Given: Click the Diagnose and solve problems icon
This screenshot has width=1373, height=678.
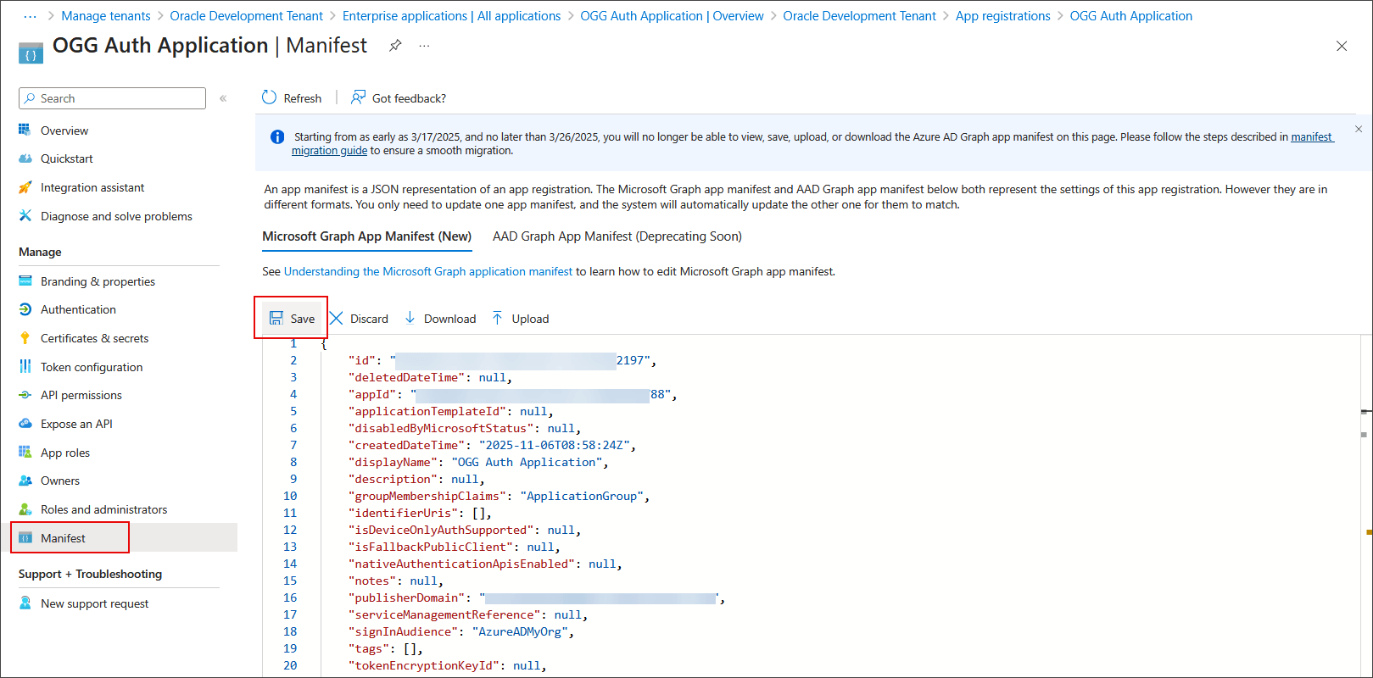Looking at the screenshot, I should click(x=25, y=216).
